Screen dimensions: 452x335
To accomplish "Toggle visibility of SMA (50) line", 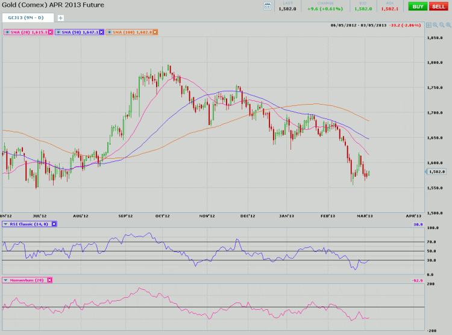I will [58, 32].
